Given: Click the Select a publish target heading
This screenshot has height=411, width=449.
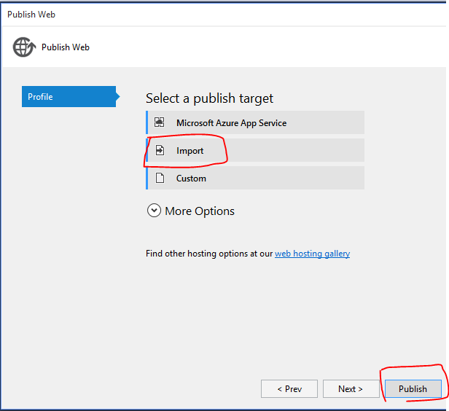Looking at the screenshot, I should pos(209,98).
